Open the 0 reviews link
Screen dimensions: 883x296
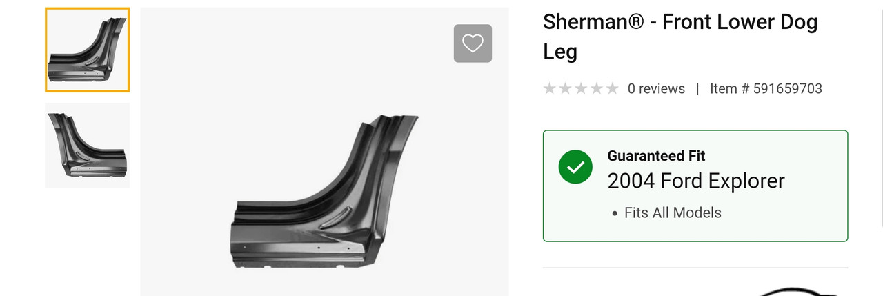coord(656,88)
